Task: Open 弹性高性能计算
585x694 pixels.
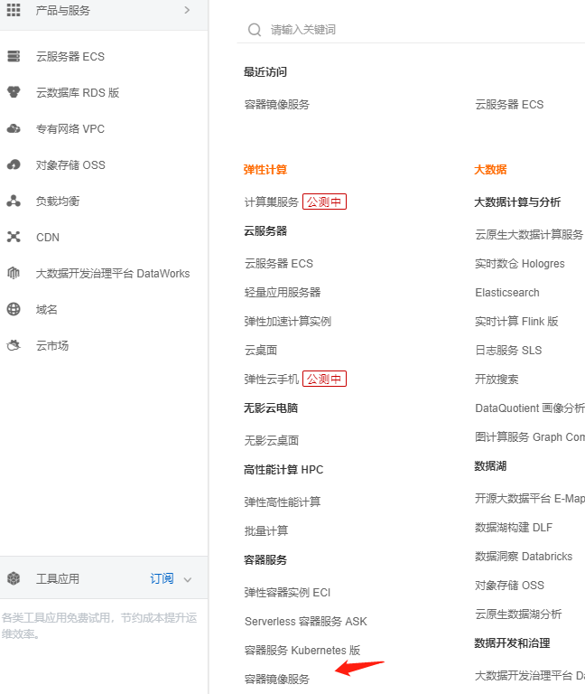Action: 282,502
